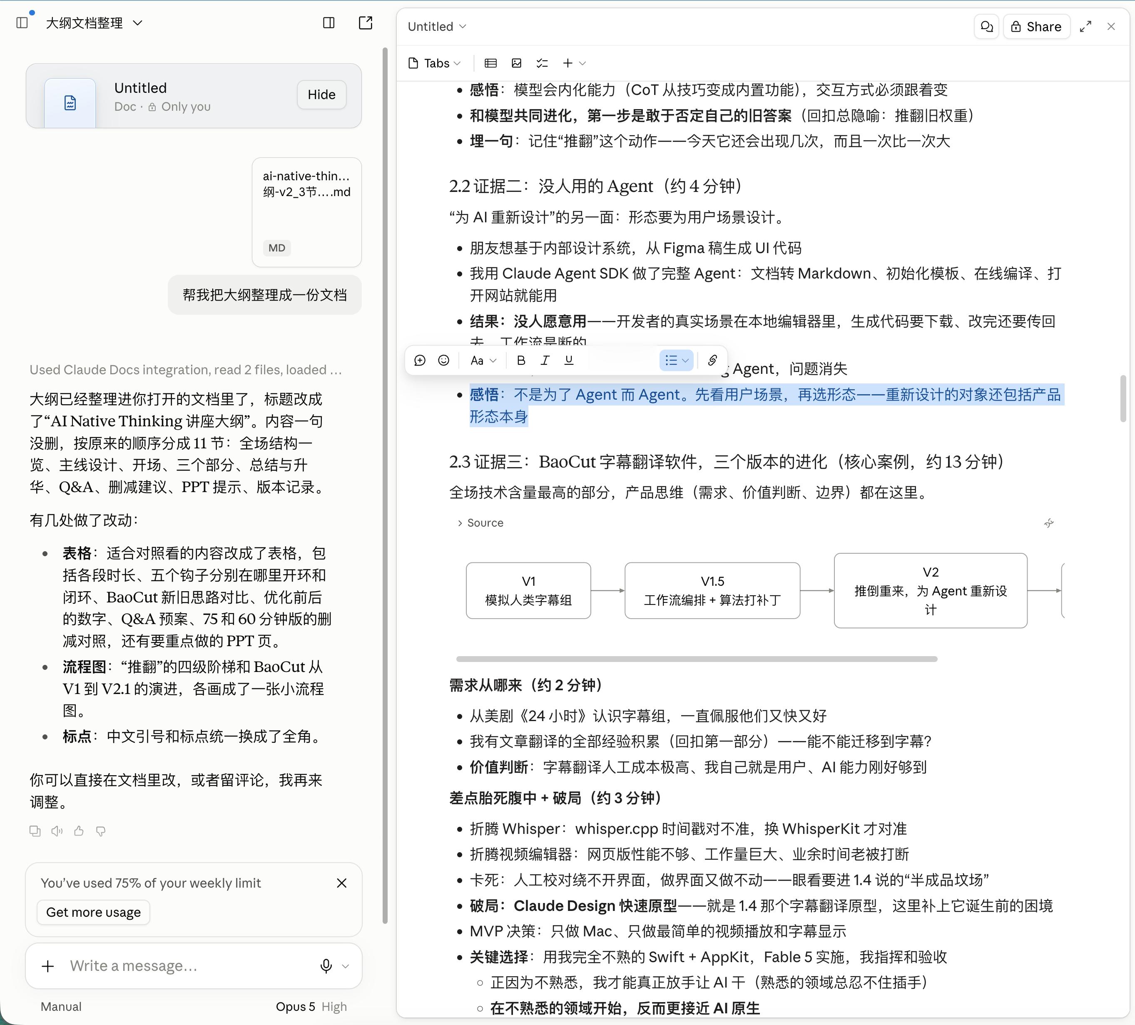Image resolution: width=1135 pixels, height=1025 pixels.
Task: Toggle italic on the selected text
Action: pos(545,360)
